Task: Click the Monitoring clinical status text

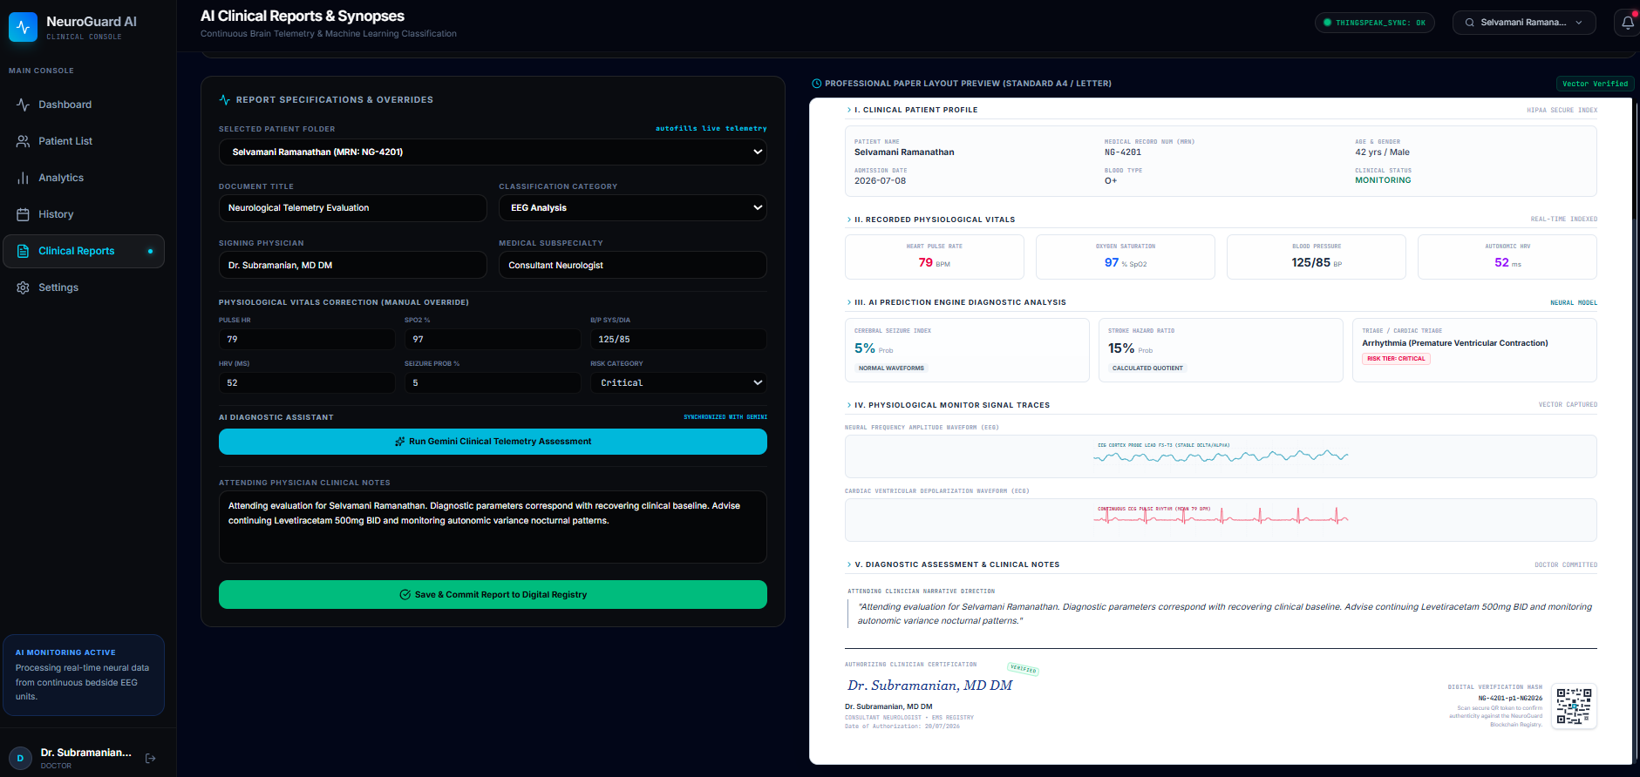Action: (1383, 180)
